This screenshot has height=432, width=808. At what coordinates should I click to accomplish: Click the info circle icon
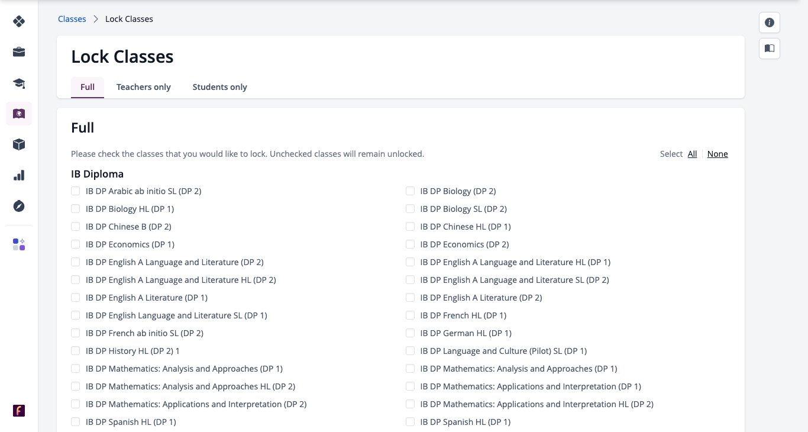(770, 22)
